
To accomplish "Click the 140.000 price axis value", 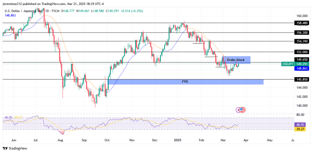I will point(302,106).
